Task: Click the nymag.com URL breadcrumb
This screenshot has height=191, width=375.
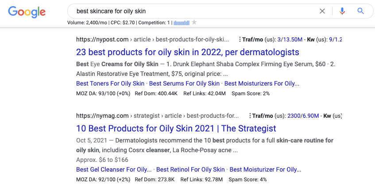Action: [x=157, y=116]
